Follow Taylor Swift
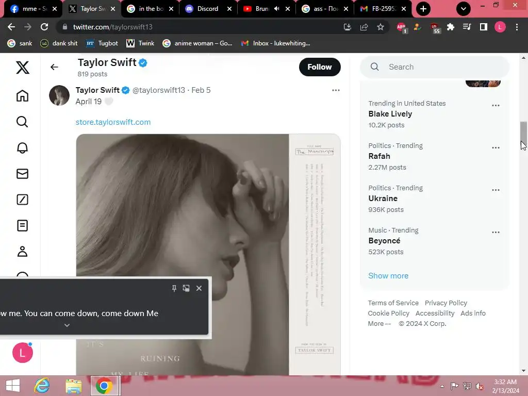The image size is (528, 396). [x=320, y=67]
